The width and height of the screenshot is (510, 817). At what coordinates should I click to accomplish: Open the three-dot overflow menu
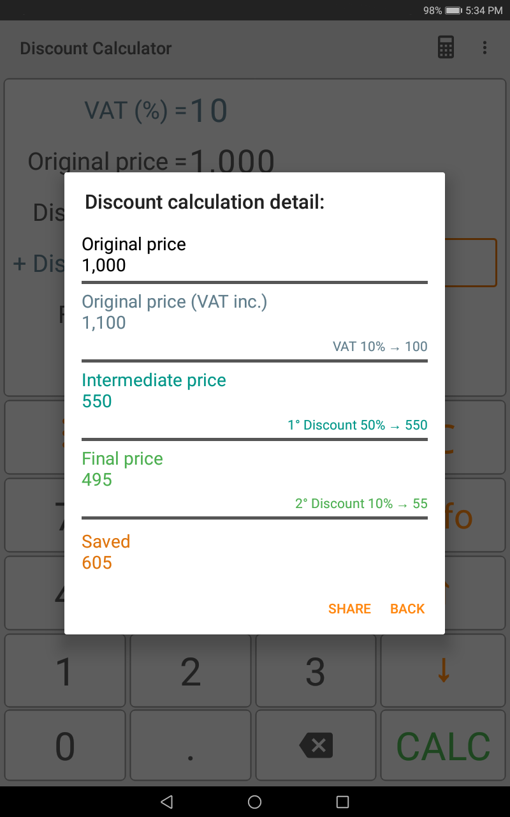[484, 48]
